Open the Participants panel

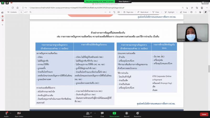coord(88,114)
